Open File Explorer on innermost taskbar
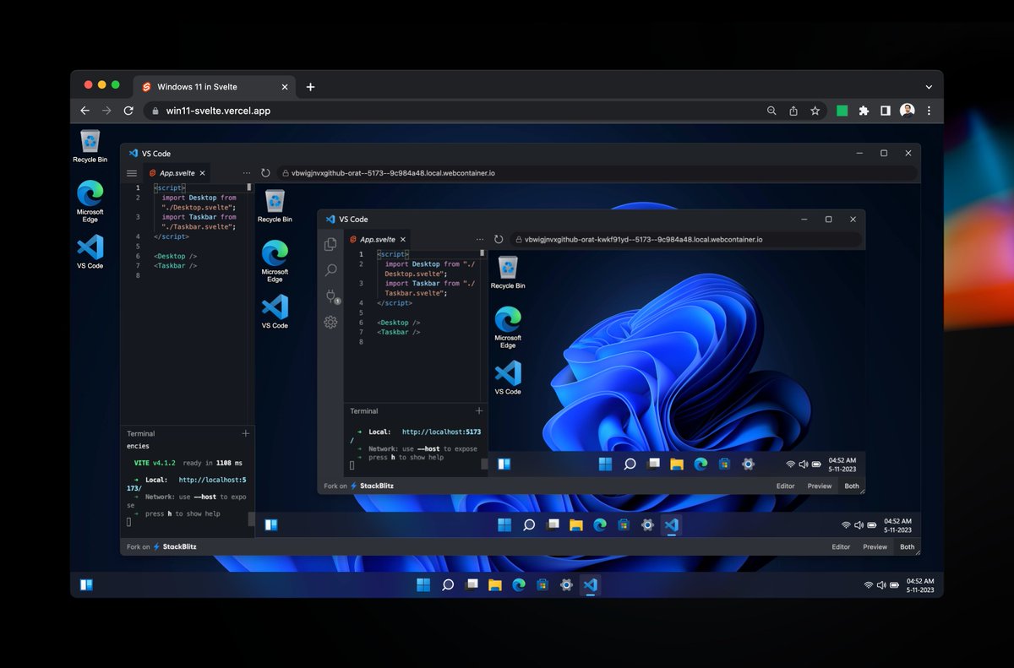The height and width of the screenshot is (668, 1014). coord(677,464)
